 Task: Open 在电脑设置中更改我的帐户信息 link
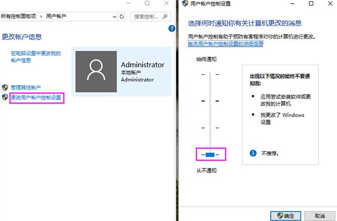(36, 57)
